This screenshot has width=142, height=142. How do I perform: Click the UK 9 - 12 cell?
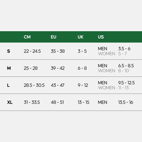[83, 85]
